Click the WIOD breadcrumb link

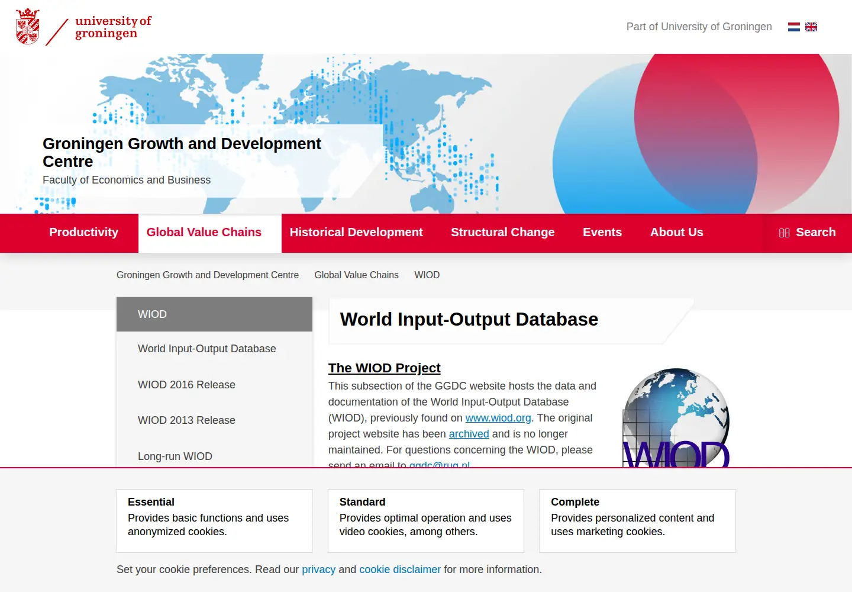coord(427,275)
